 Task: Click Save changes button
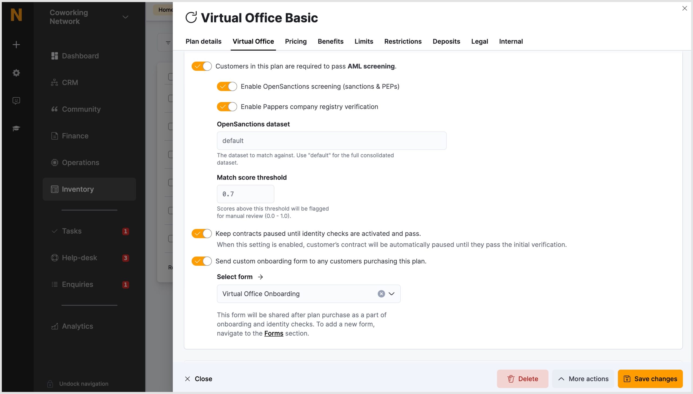[x=650, y=379]
